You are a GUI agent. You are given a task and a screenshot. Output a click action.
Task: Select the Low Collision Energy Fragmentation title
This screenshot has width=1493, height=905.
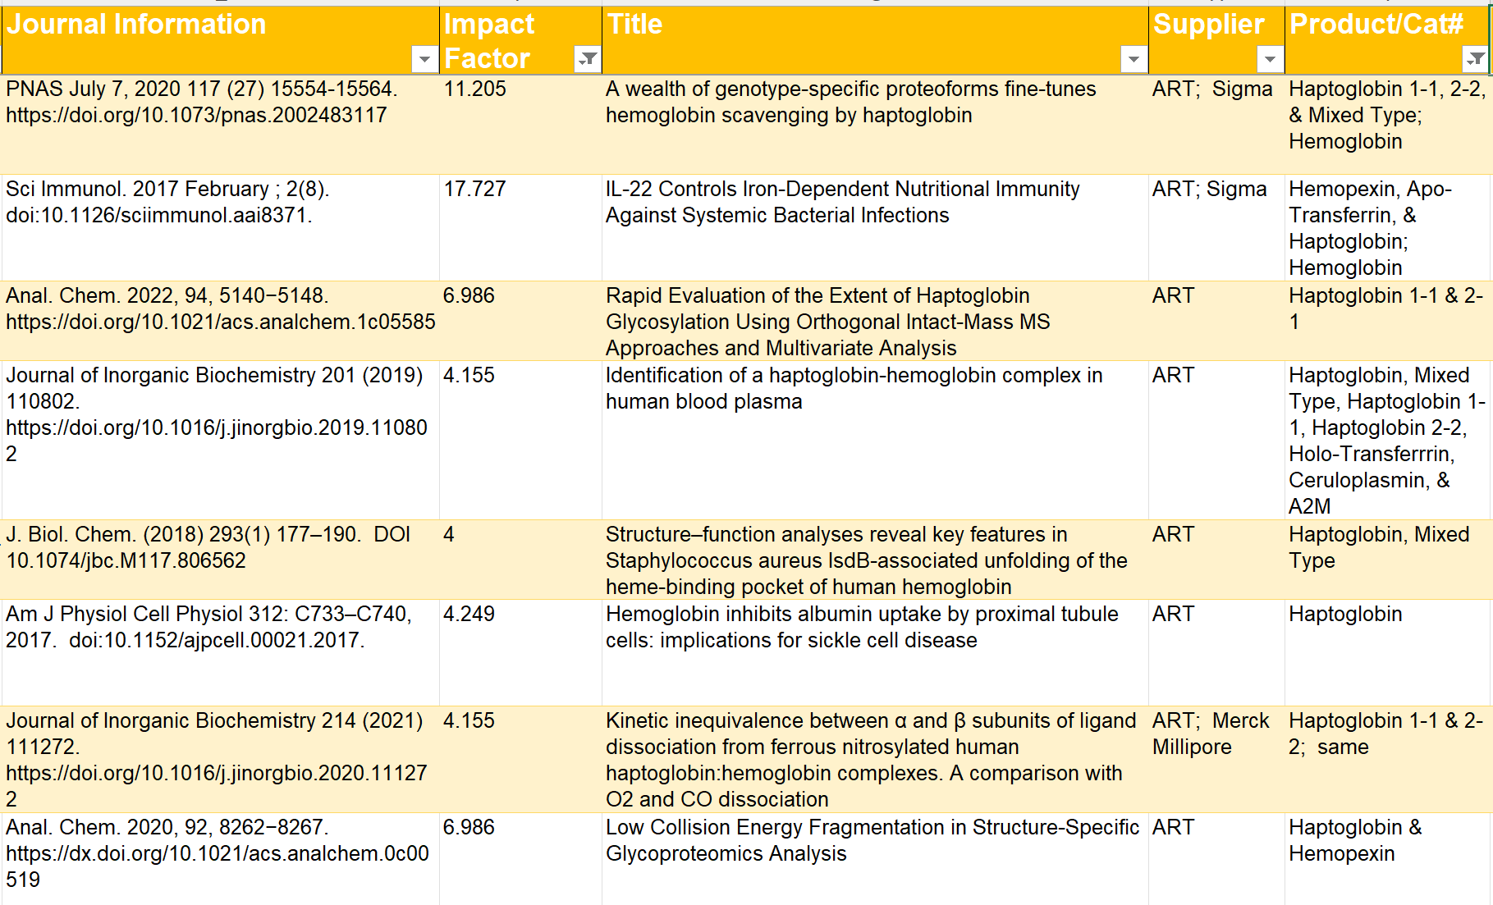[872, 840]
